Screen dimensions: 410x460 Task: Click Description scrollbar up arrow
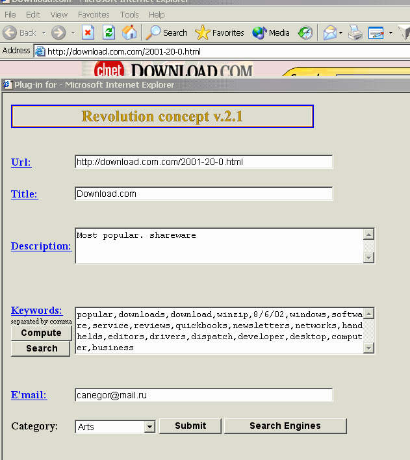(x=368, y=234)
